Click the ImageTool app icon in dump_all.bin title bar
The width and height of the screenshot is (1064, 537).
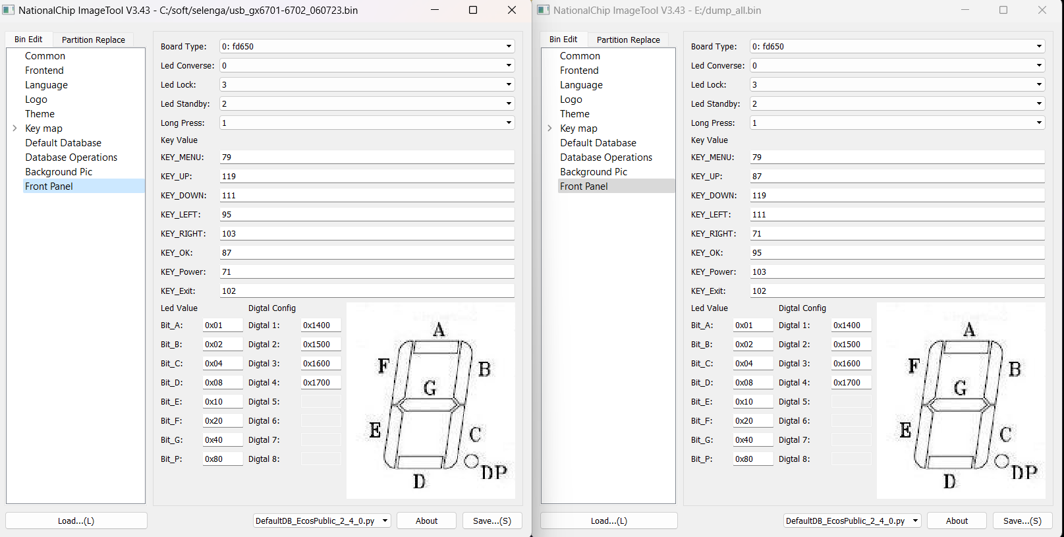[x=544, y=10]
